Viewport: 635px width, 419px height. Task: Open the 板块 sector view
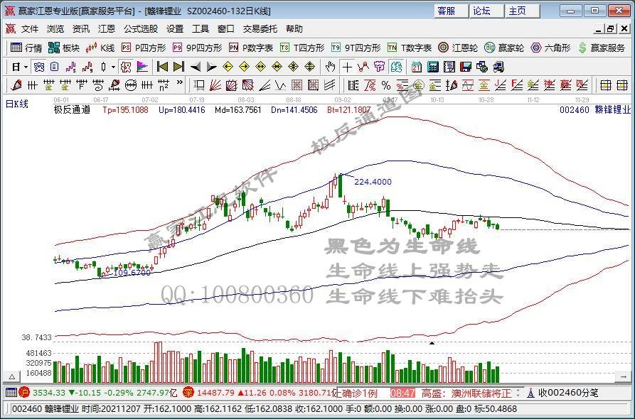pyautogui.click(x=64, y=48)
